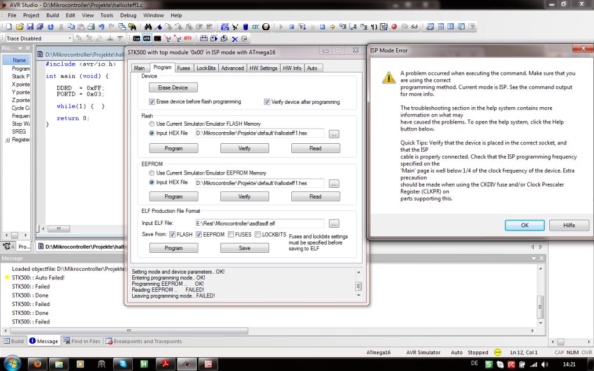Open a file using the folder icon
The image size is (594, 371).
(x=20, y=27)
